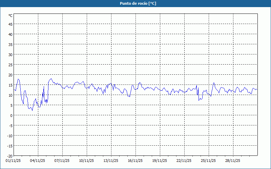Click the -20 value on the temperature axis

10,156
